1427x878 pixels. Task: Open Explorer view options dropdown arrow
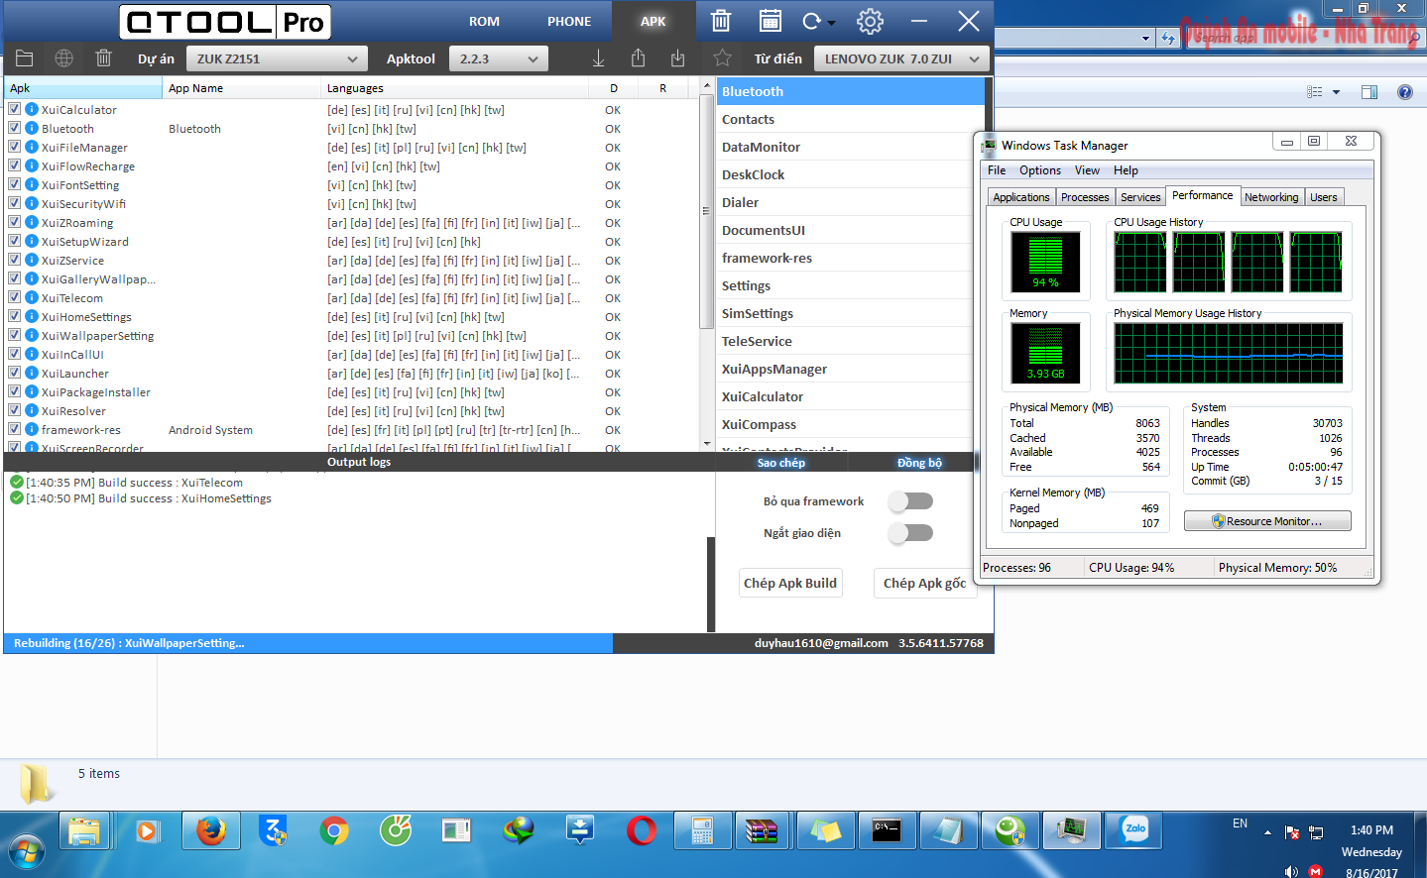pyautogui.click(x=1336, y=92)
